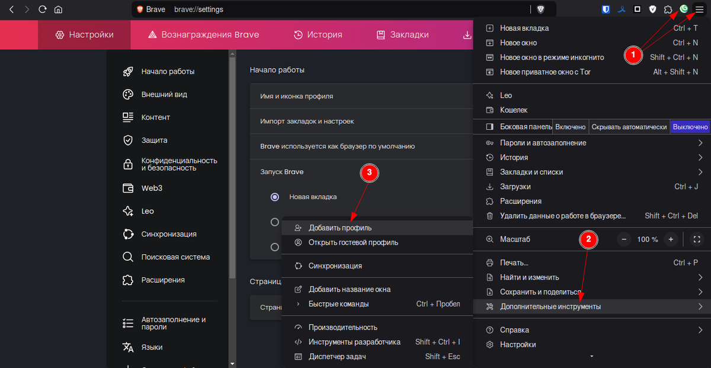Set side panel to Выключено

click(690, 127)
